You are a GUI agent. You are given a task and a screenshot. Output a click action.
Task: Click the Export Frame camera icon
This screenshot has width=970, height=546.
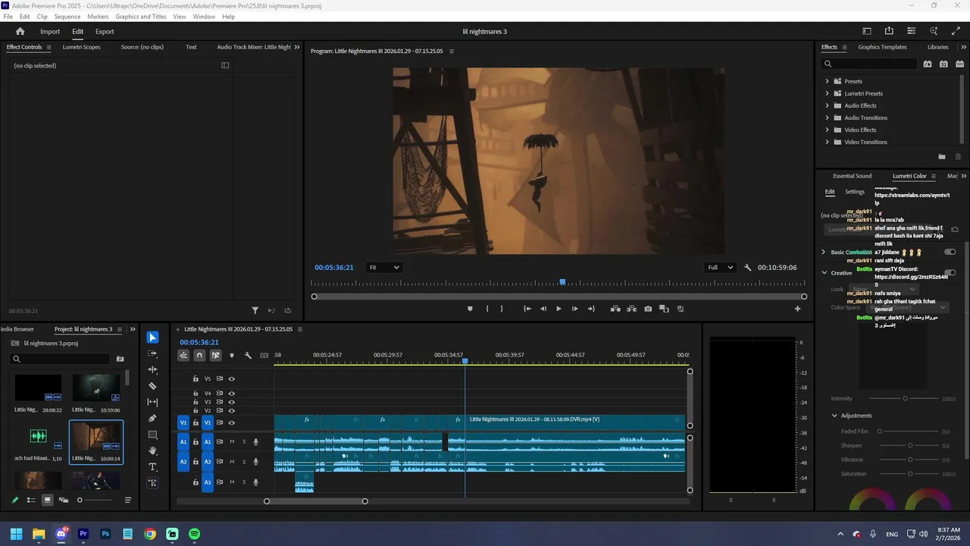pos(648,309)
